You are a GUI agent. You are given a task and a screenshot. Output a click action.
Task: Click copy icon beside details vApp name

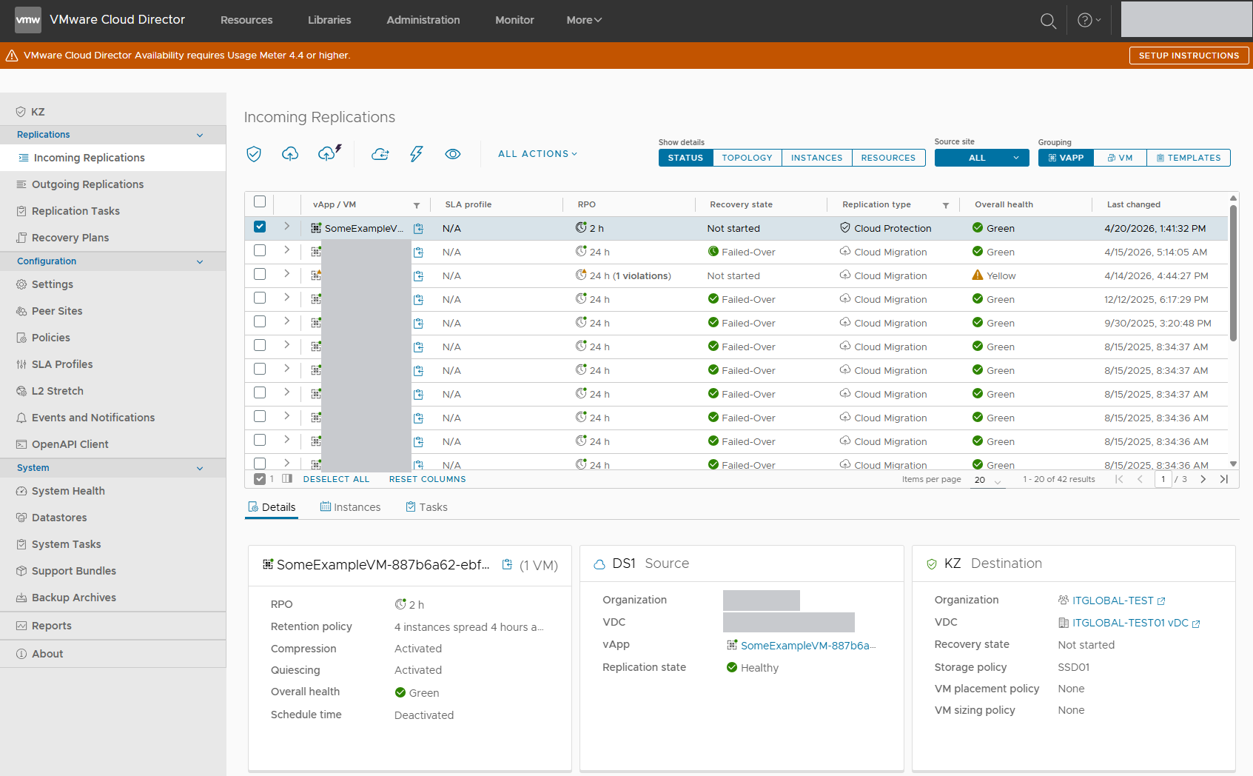507,564
